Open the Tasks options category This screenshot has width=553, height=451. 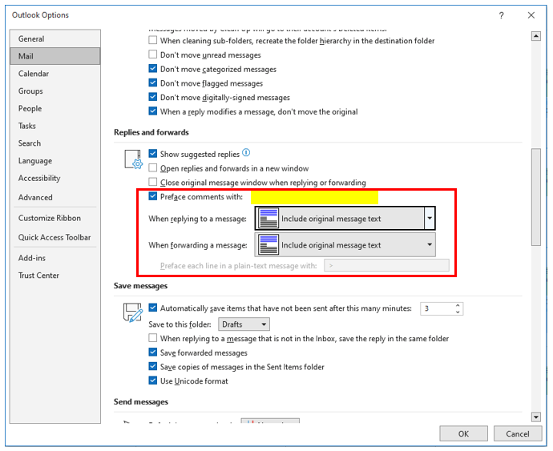coord(55,126)
